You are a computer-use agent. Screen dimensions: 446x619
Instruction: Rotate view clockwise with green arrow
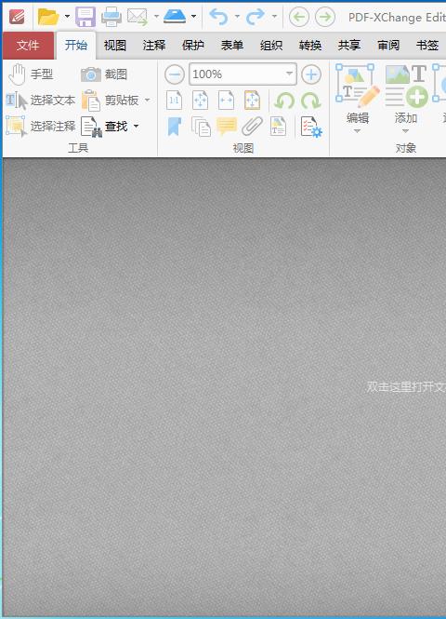tap(311, 101)
